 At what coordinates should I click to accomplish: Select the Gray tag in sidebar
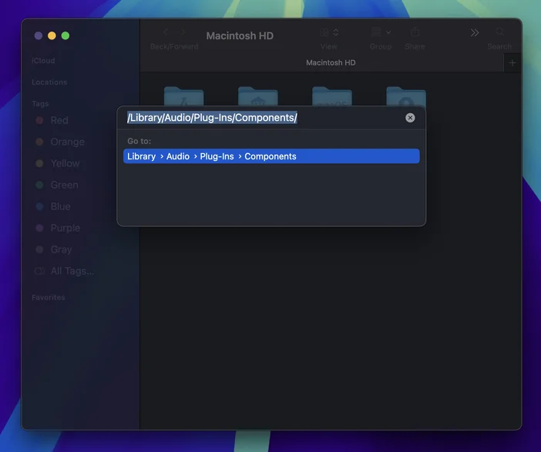click(x=61, y=249)
